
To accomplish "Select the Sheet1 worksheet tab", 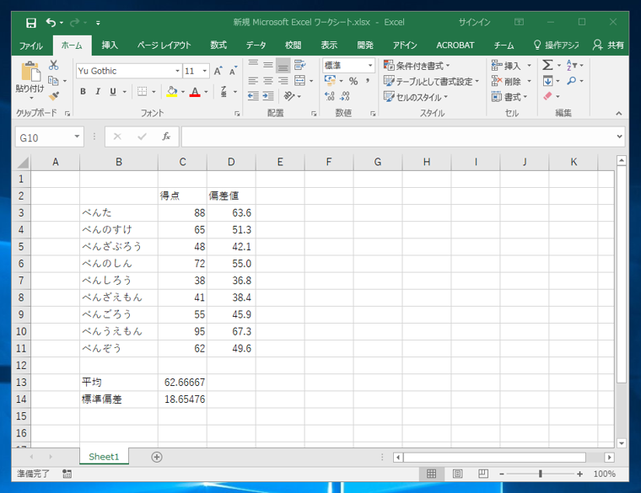I will 104,457.
